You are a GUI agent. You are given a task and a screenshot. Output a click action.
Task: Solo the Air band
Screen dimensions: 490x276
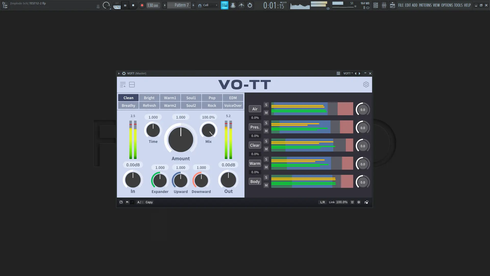[x=266, y=105]
